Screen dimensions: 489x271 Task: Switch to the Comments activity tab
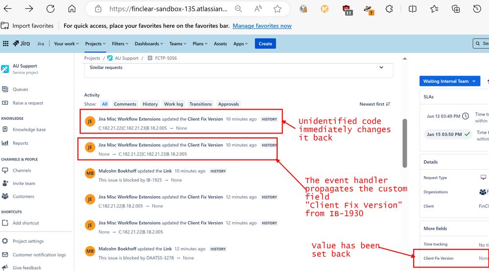click(125, 104)
